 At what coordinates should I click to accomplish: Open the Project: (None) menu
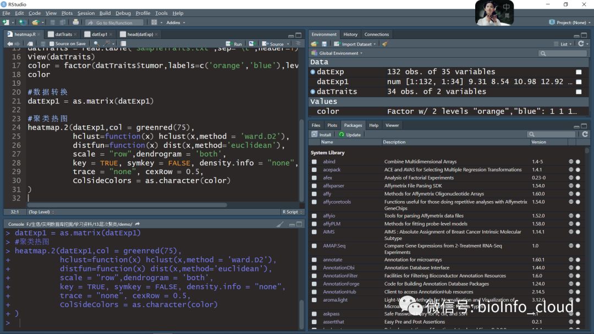point(570,23)
